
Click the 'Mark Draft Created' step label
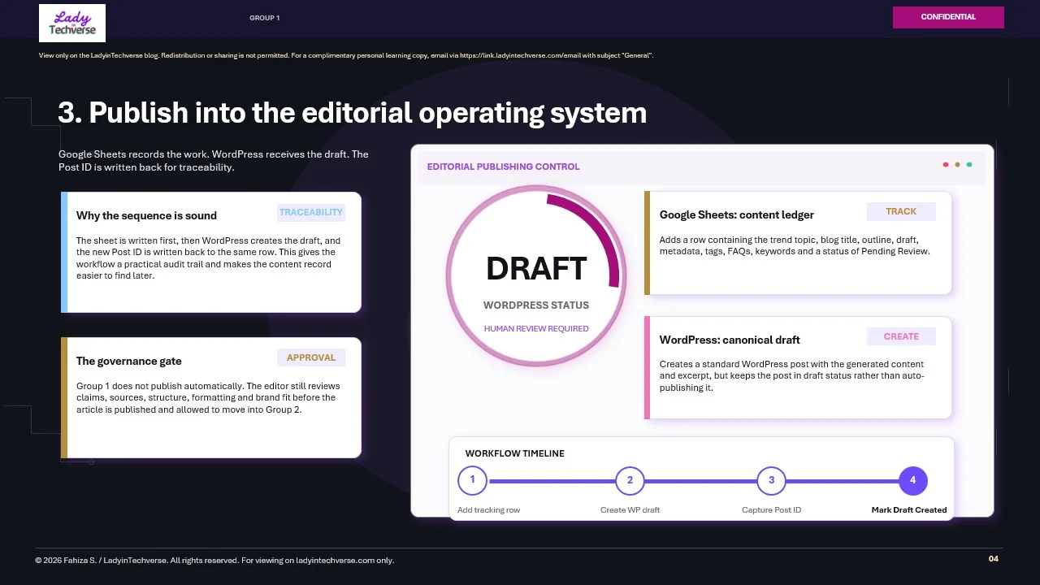[909, 510]
